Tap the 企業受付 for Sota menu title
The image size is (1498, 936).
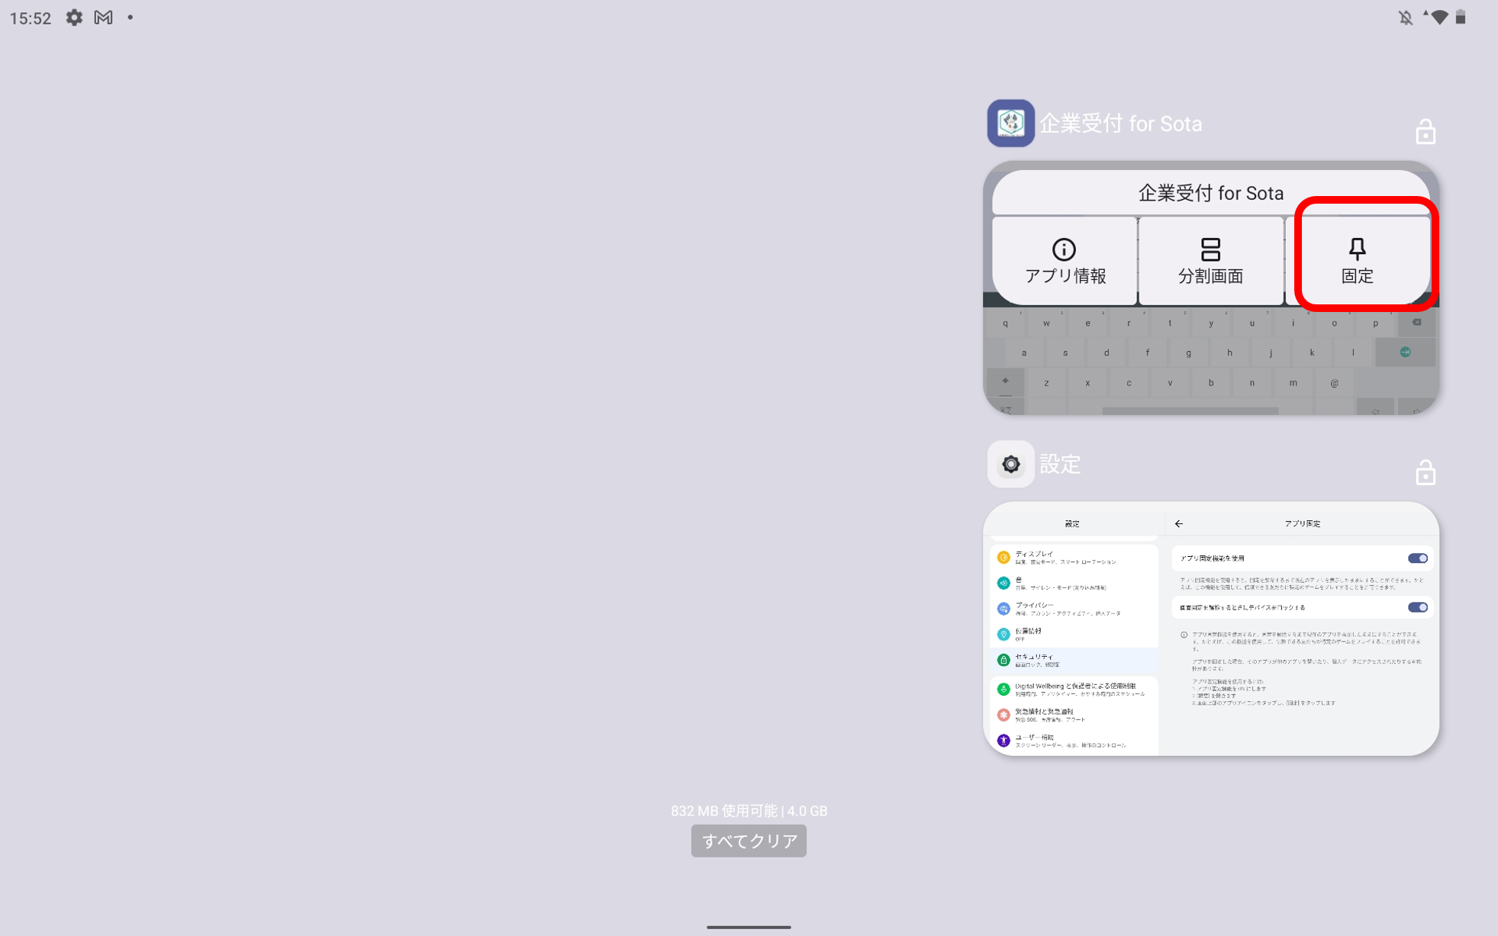pos(1210,193)
